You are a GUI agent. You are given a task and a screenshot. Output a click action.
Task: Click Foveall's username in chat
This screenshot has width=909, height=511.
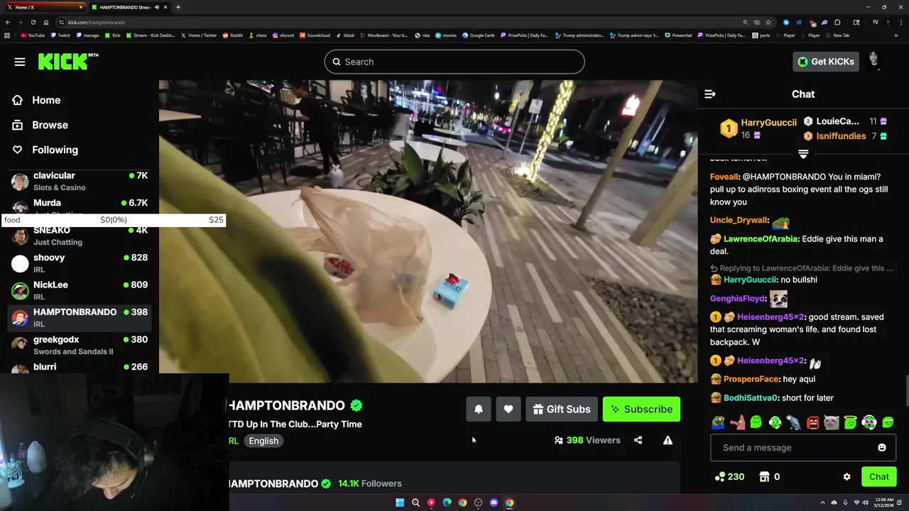pos(724,177)
